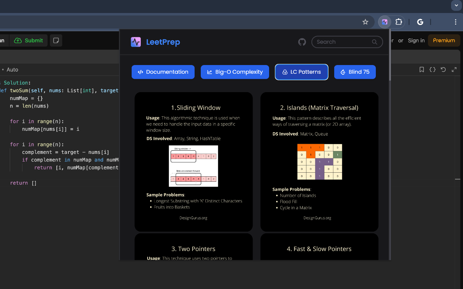Format code with the curly braces icon
463x289 pixels.
[432, 69]
